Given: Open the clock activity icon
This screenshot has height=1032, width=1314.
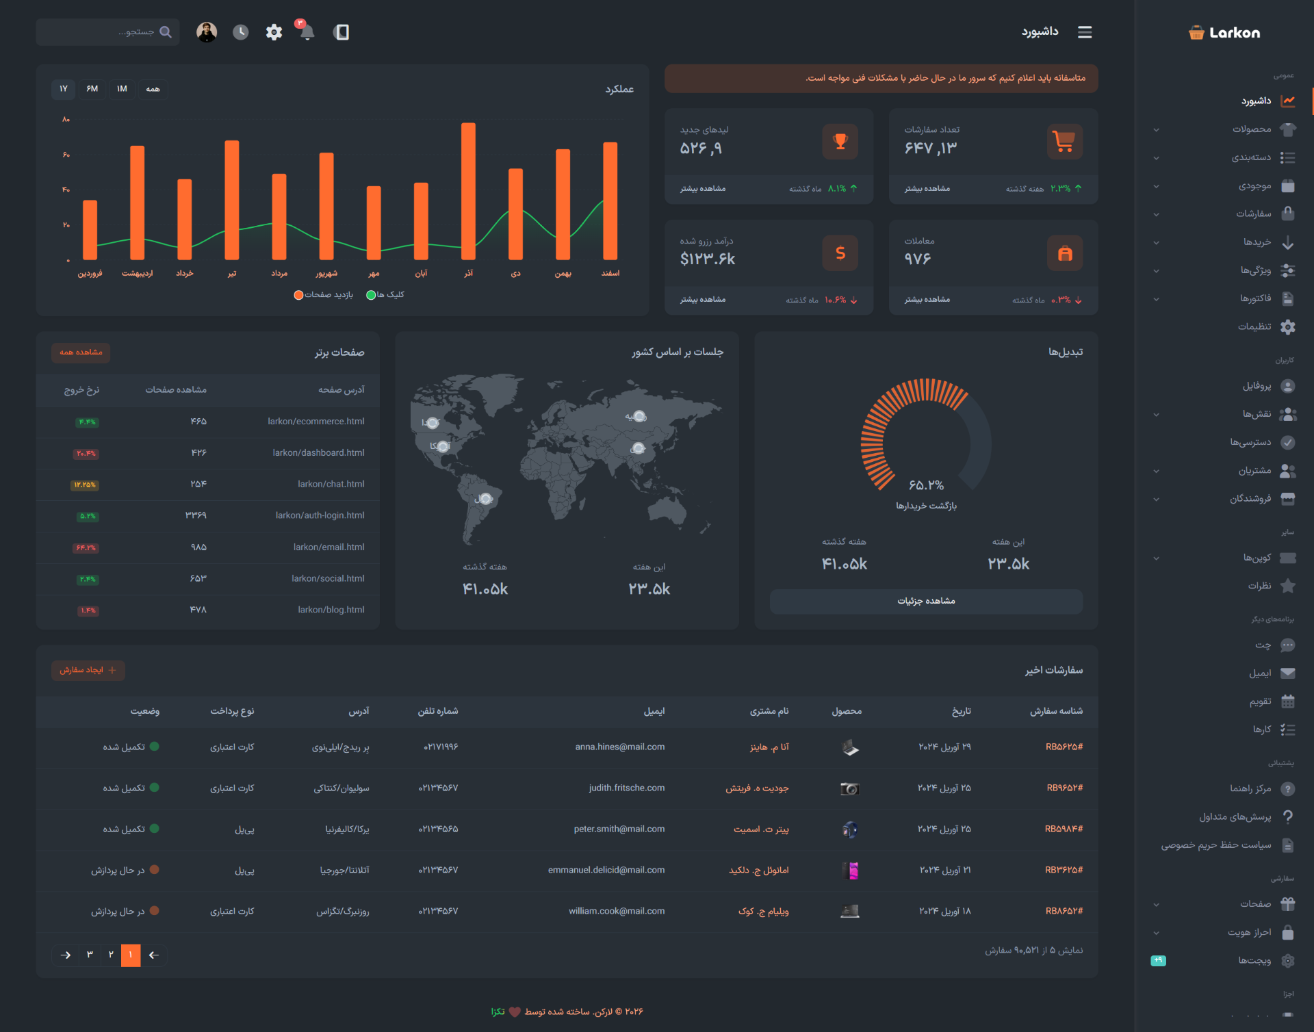Looking at the screenshot, I should coord(240,32).
